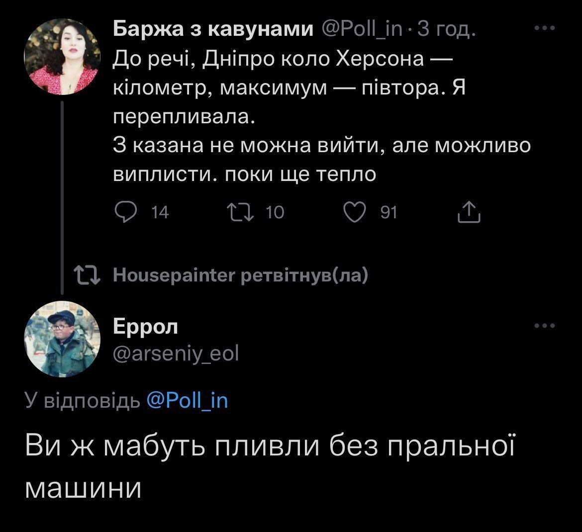The height and width of the screenshot is (532, 582).
Task: Click the blue @Poll_in mention in reply
Action: tap(188, 400)
